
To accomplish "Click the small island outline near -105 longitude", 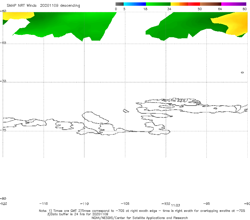I will (126, 111).
